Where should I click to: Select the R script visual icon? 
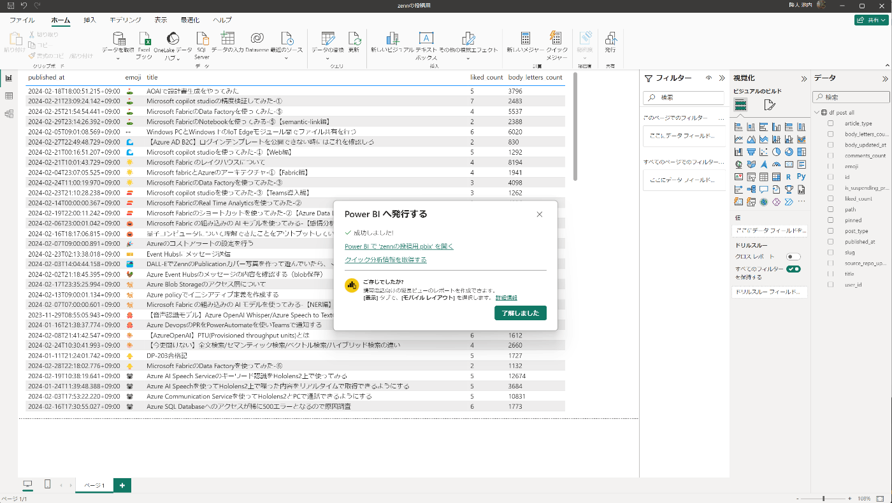click(x=789, y=176)
